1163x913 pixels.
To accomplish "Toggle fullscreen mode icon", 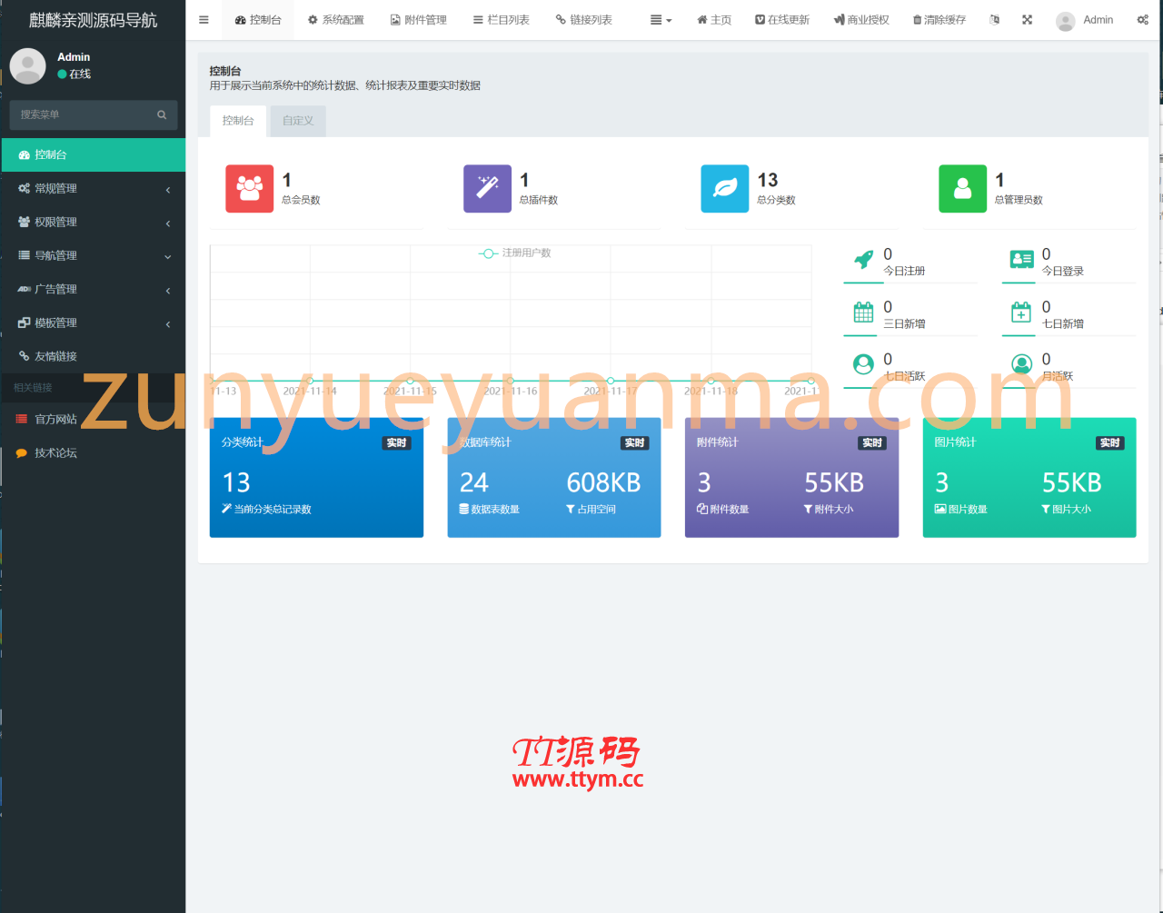I will [x=1028, y=20].
